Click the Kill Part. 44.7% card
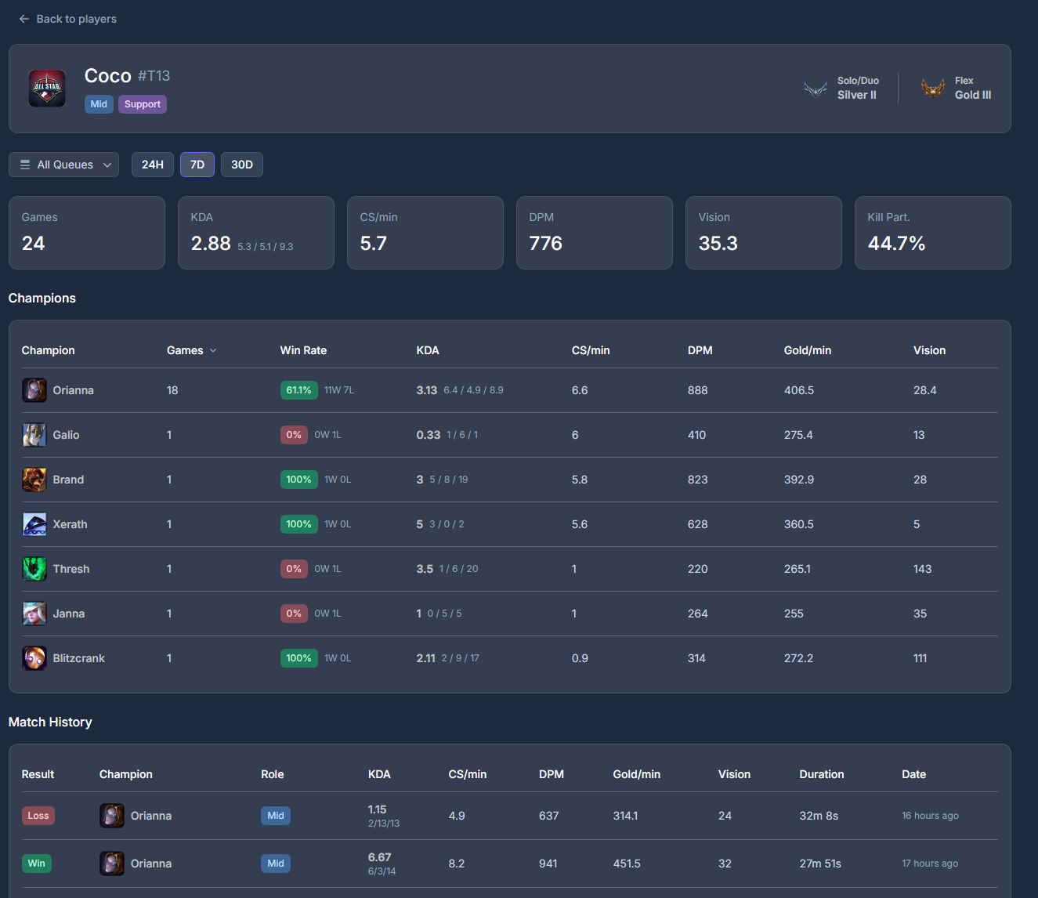 pos(933,233)
